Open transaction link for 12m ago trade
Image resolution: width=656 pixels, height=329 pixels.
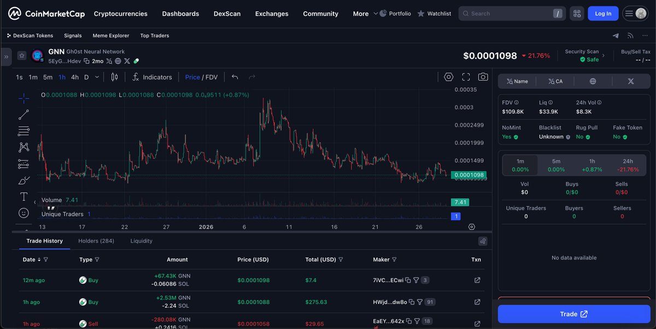point(477,280)
